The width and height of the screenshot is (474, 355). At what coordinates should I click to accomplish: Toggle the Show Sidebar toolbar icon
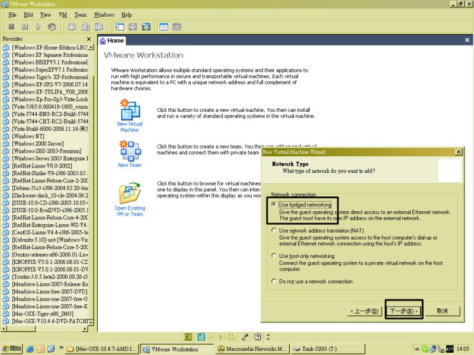click(120, 27)
